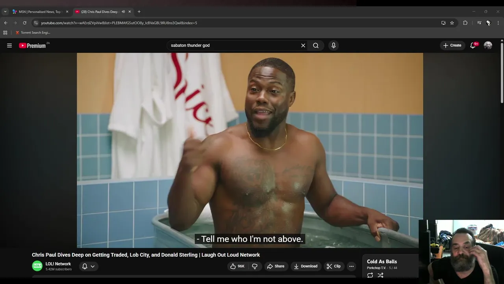
Task: Share the video
Action: [276, 266]
